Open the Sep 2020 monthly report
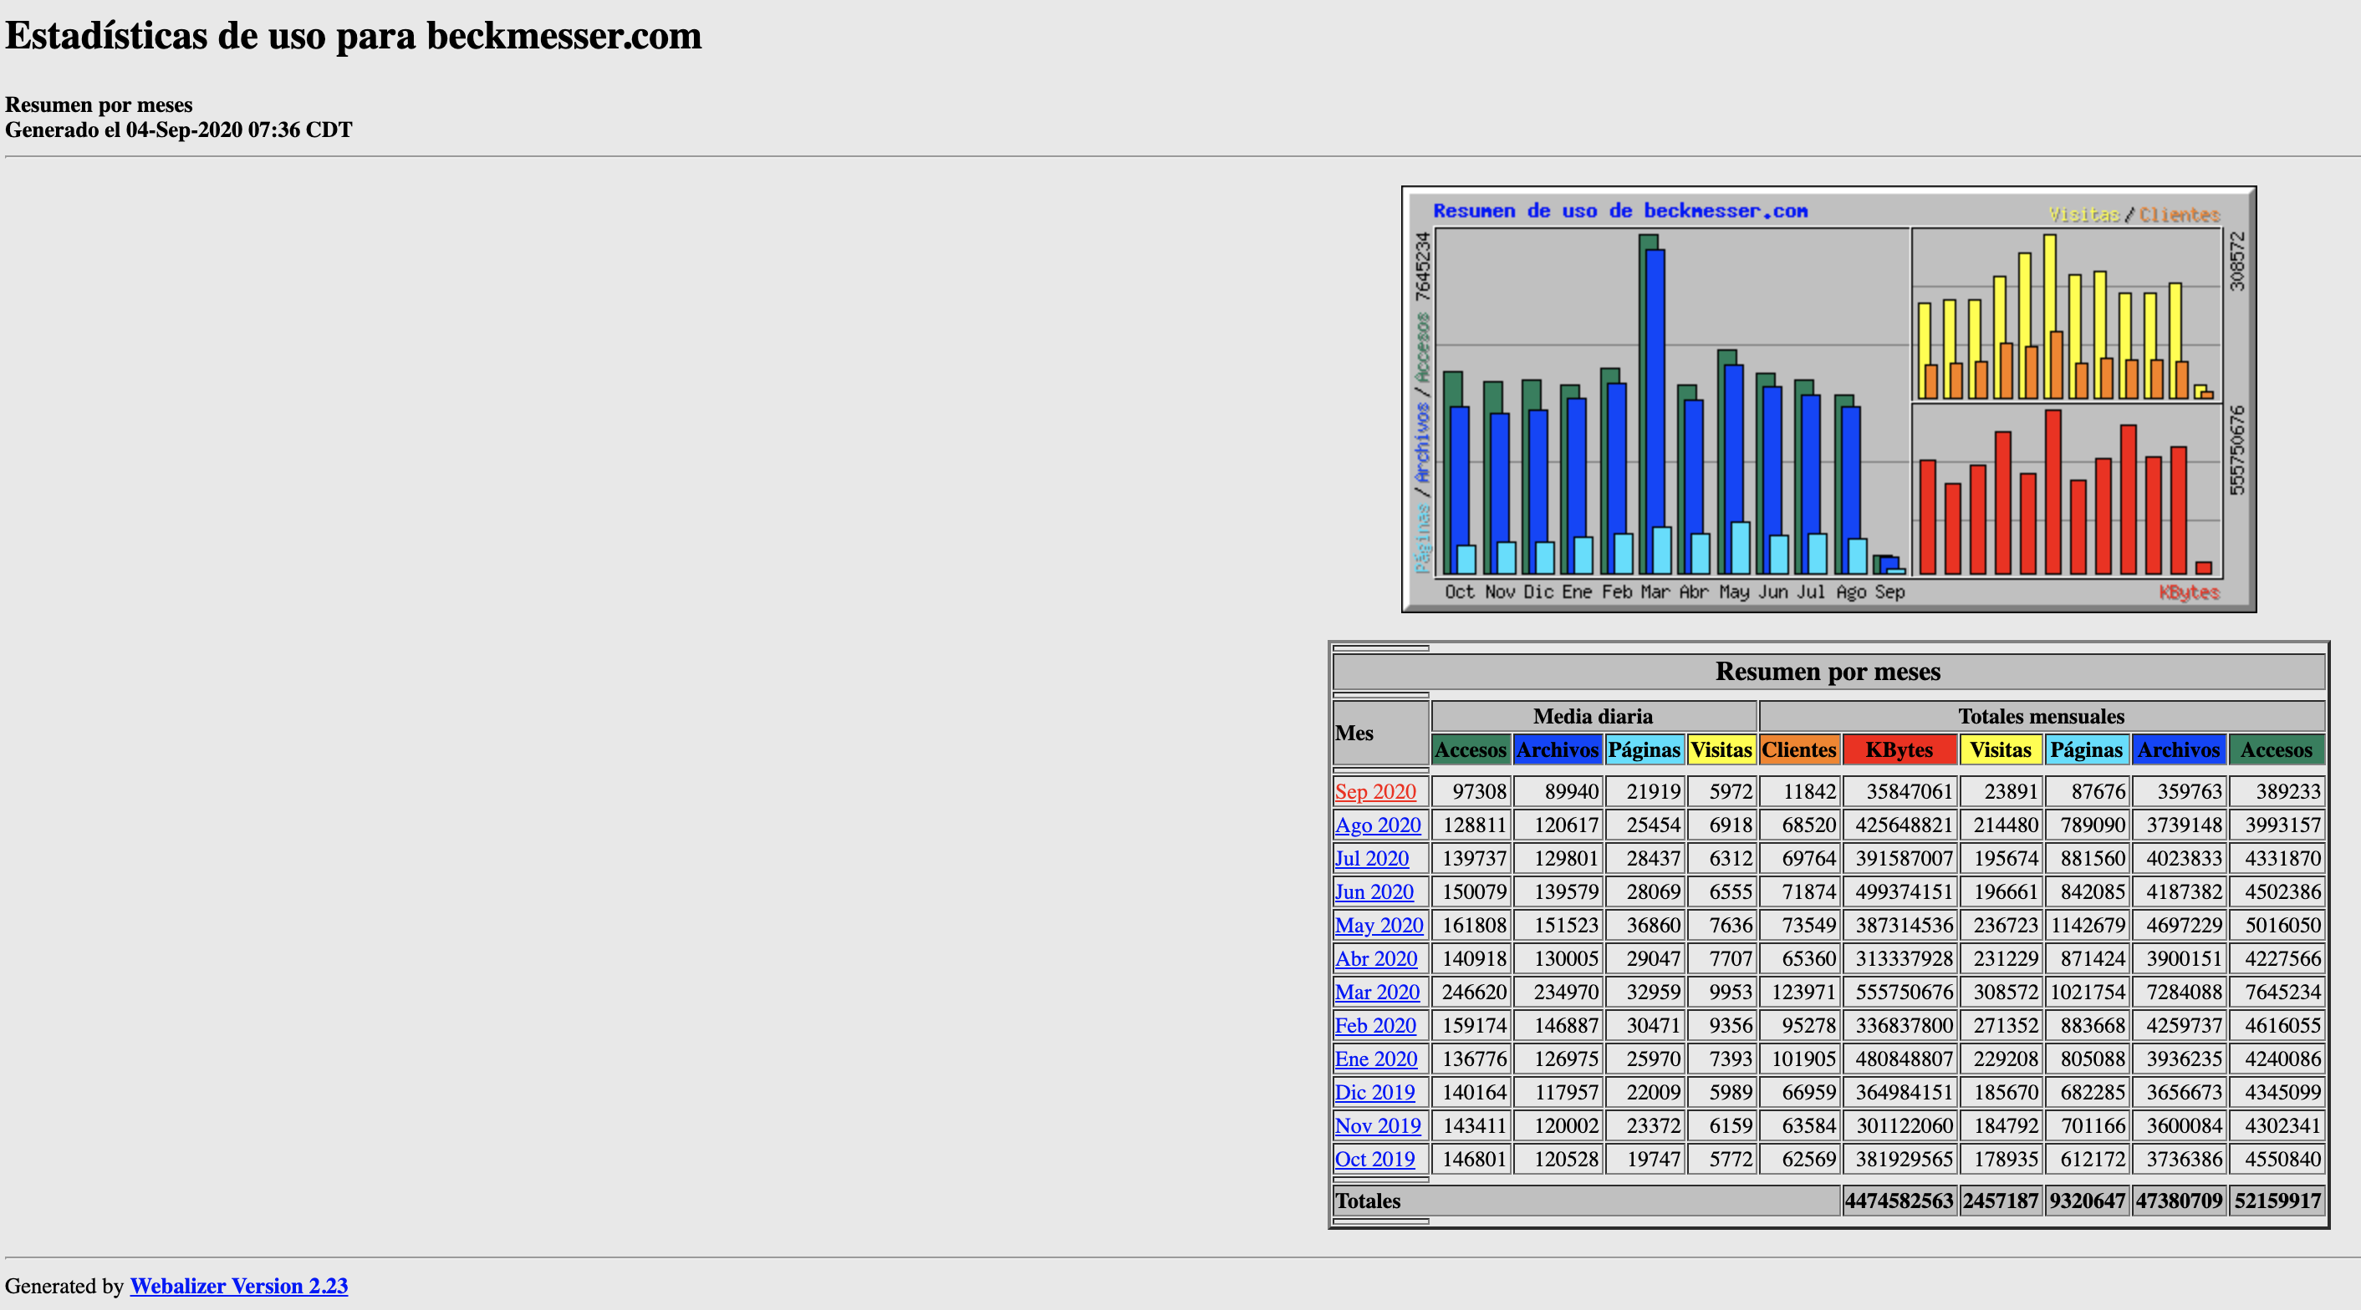 (1374, 791)
